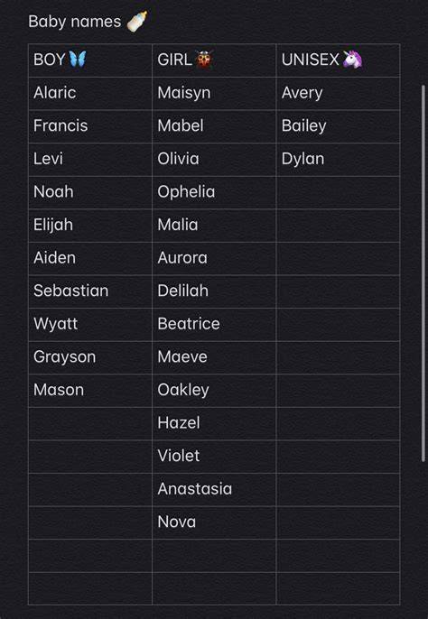This screenshot has height=619, width=428.
Task: Click the Sebastian table cell
Action: [x=90, y=291]
